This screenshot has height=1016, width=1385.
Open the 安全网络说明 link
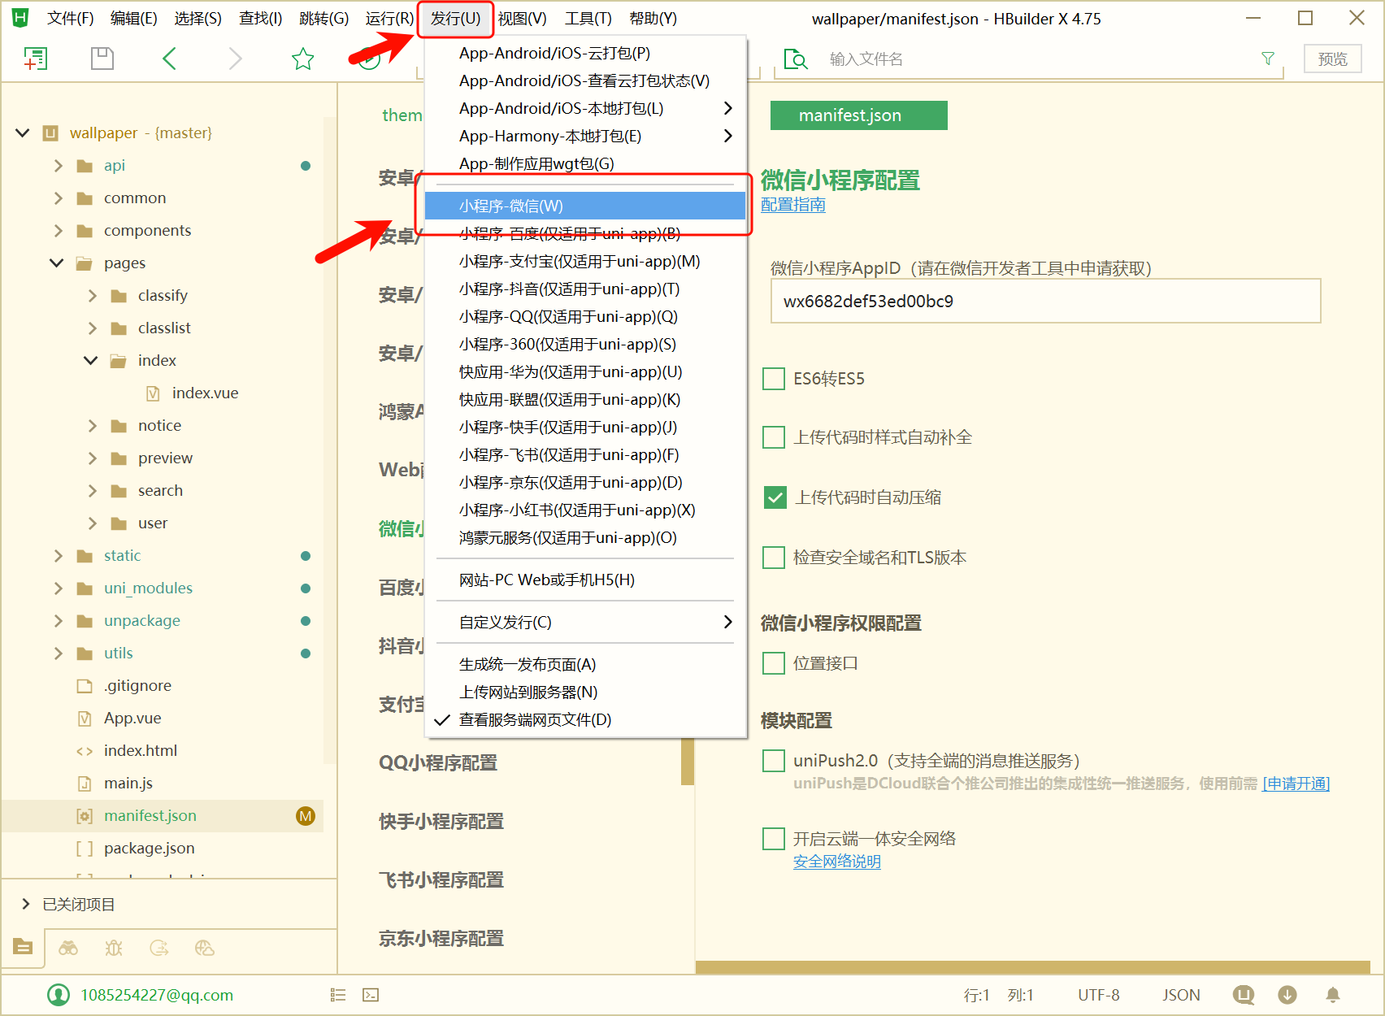pos(837,862)
